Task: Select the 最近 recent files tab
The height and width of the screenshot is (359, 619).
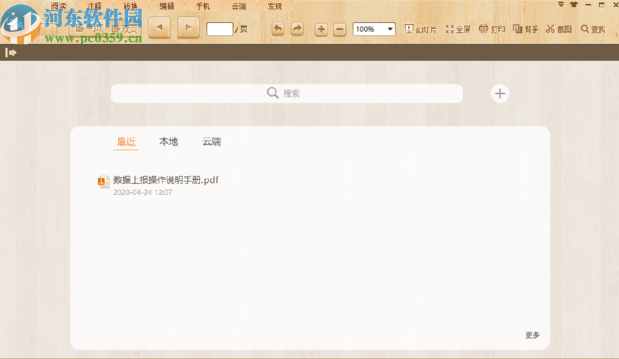Action: tap(126, 142)
